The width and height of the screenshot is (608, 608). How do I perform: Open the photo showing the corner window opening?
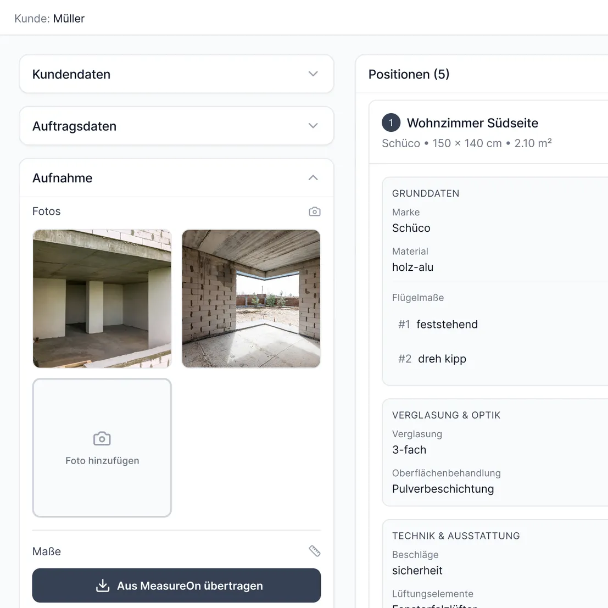251,298
